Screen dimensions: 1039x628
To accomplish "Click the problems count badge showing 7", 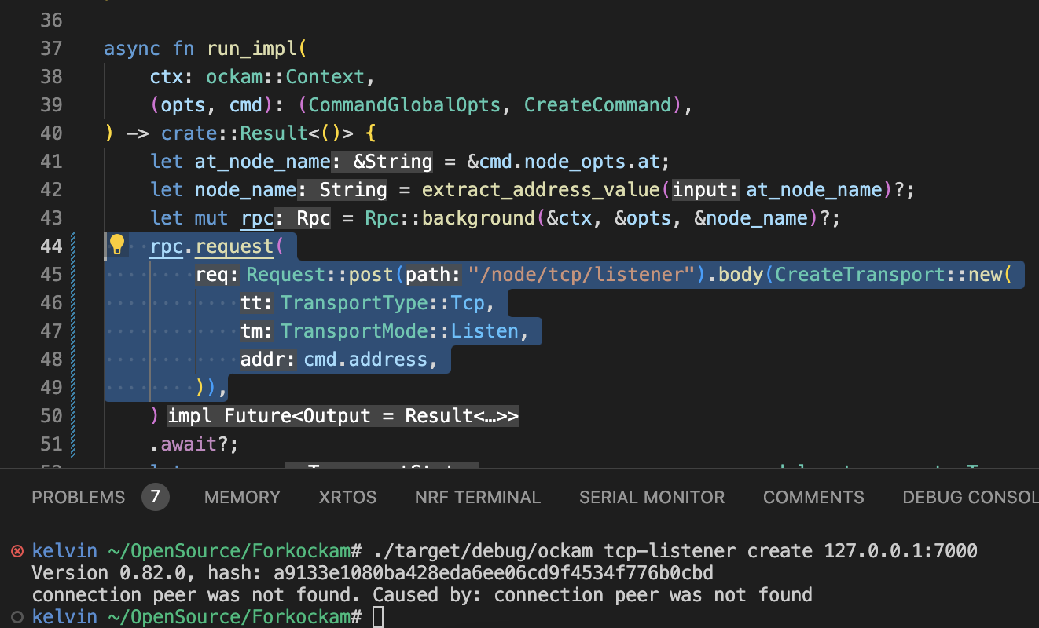I will tap(156, 497).
